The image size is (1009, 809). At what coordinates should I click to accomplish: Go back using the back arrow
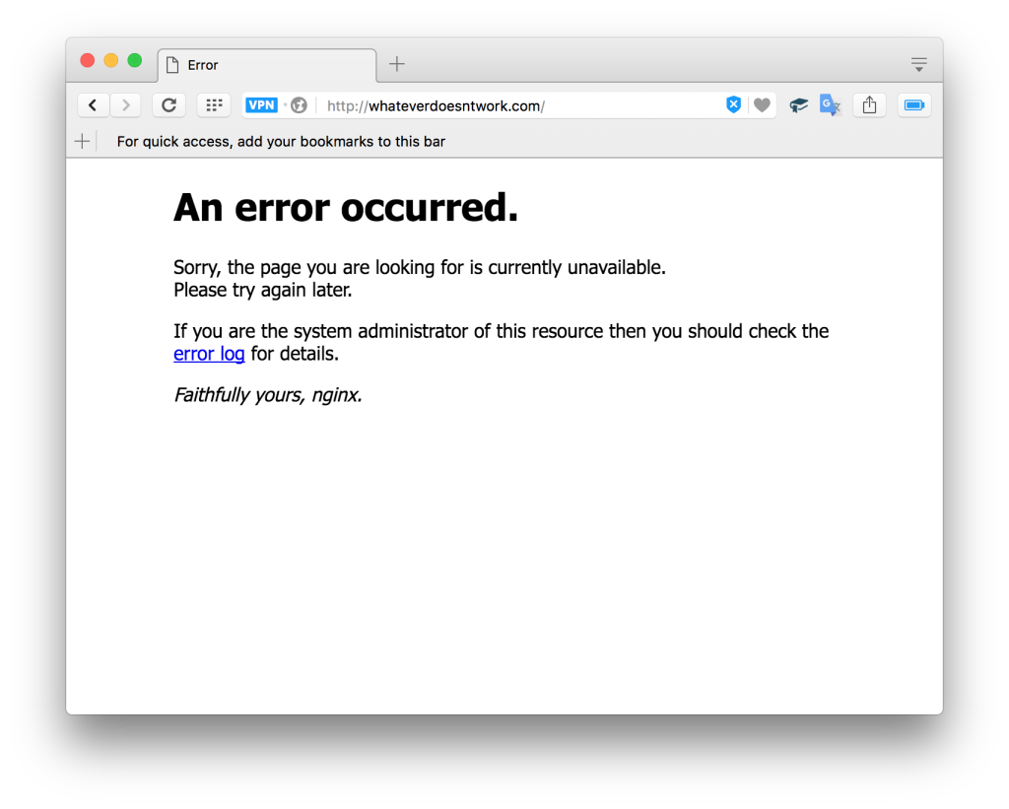[93, 104]
